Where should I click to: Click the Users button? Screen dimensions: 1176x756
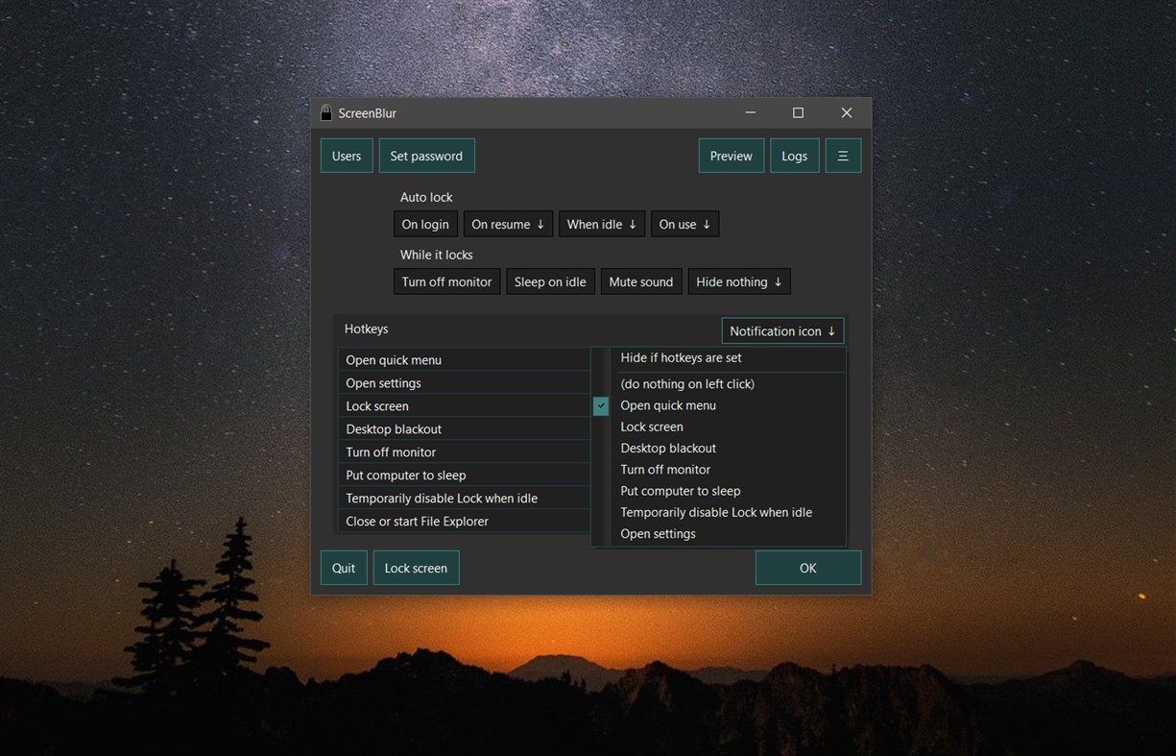pos(346,155)
